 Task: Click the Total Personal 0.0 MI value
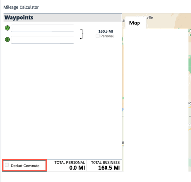click(x=77, y=168)
